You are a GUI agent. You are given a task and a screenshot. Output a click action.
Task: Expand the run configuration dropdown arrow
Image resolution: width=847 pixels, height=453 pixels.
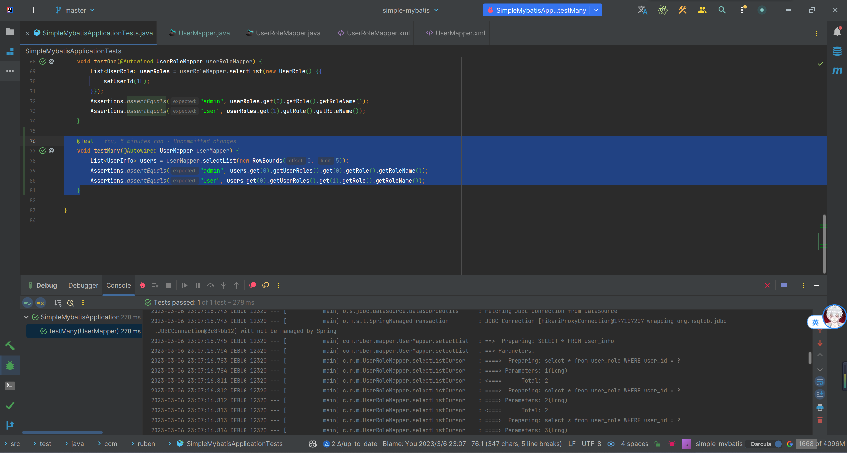596,10
